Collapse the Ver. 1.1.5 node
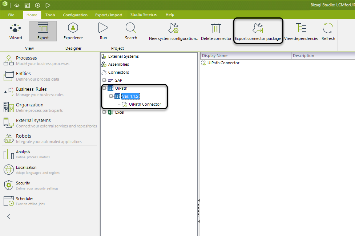Viewport: 355px width, 236px height. tap(111, 96)
